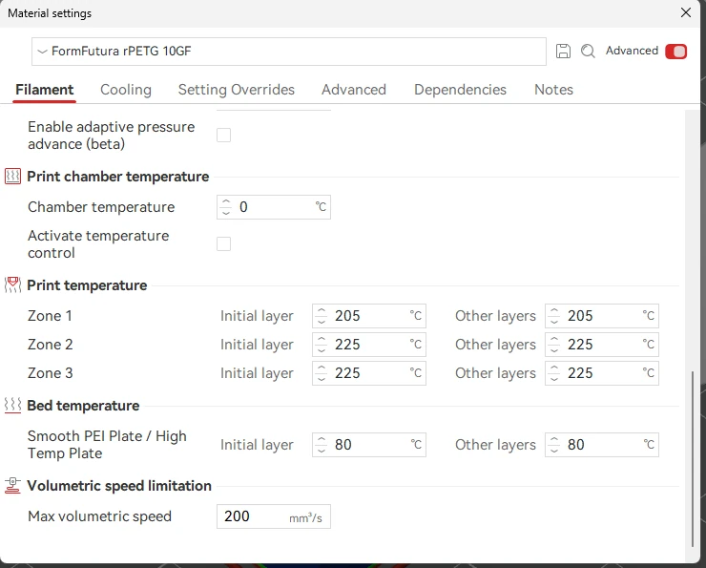Decrease Zone 1 Initial layer temperature
The image size is (706, 568).
click(321, 321)
